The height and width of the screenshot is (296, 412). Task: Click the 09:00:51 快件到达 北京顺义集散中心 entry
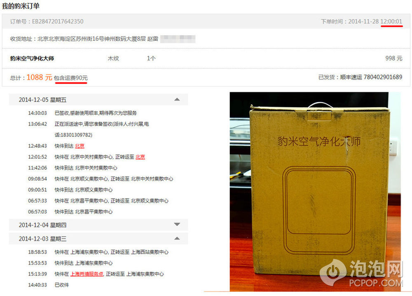[x=70, y=190]
